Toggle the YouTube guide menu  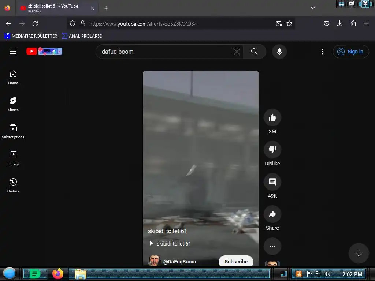[x=13, y=51]
